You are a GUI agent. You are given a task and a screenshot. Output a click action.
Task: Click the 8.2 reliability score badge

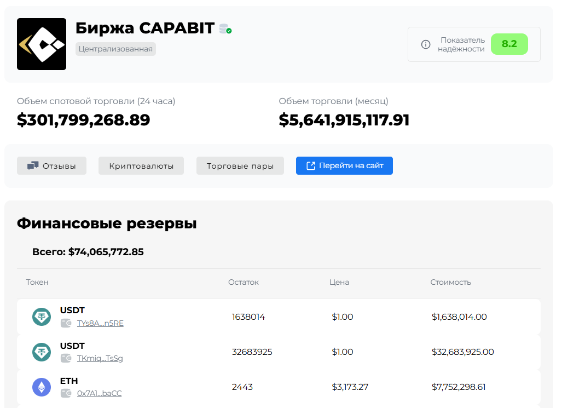click(509, 44)
